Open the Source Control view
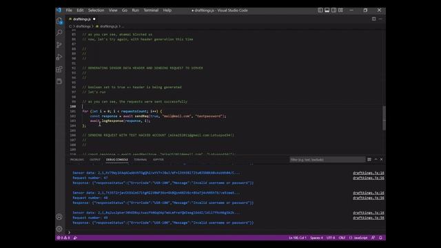The width and height of the screenshot is (441, 248). 59,45
